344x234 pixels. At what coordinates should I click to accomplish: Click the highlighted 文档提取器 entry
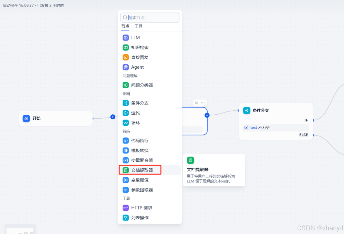141,170
